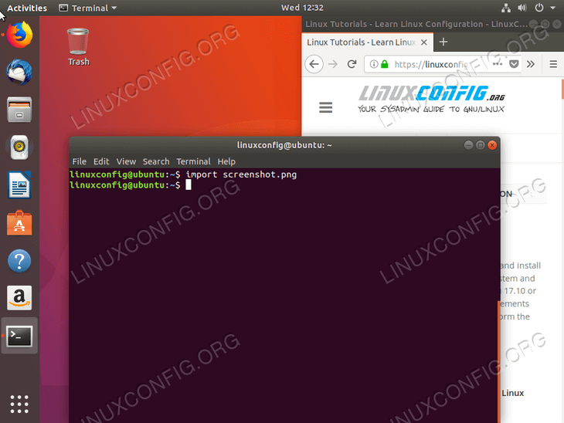Screen dimensions: 564x423
Task: Open the terminal View menu
Action: coord(126,162)
